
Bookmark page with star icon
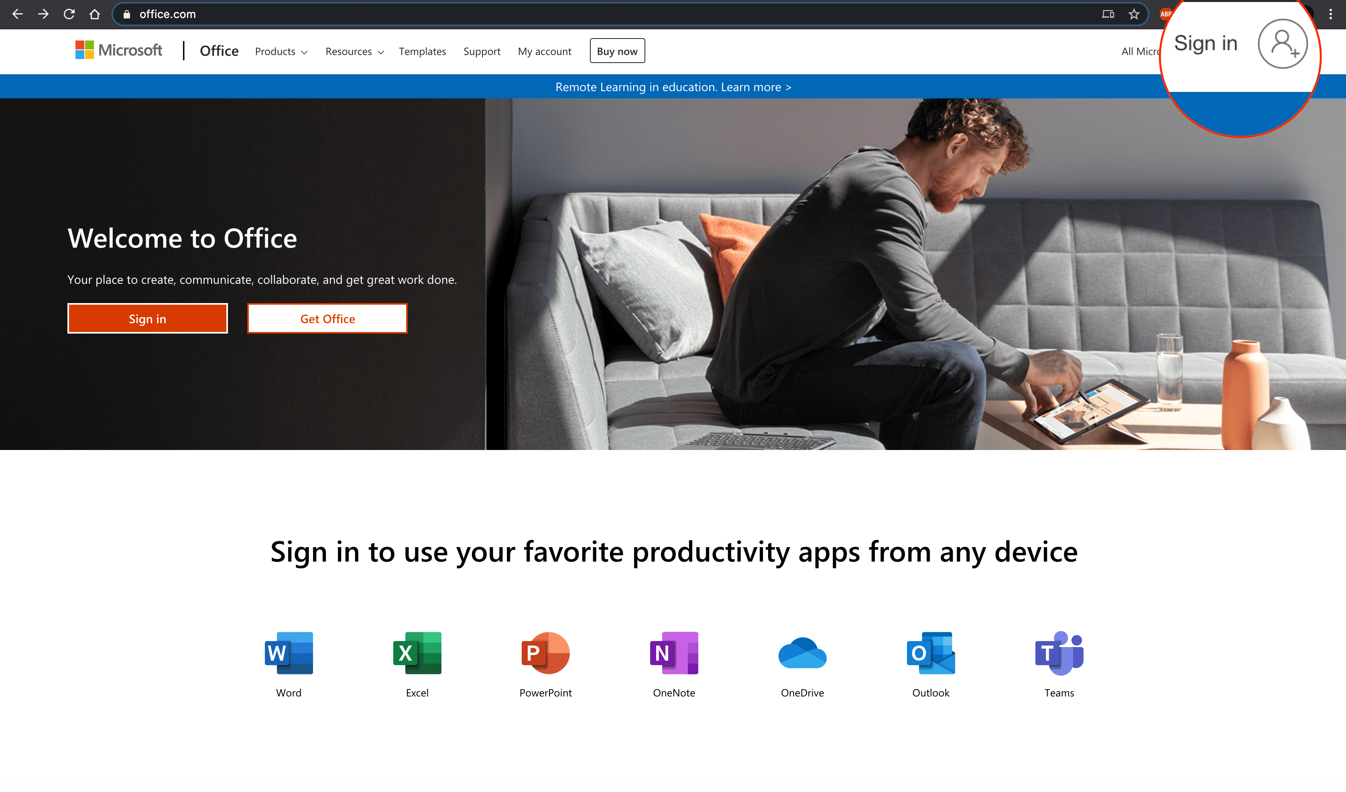click(1133, 14)
